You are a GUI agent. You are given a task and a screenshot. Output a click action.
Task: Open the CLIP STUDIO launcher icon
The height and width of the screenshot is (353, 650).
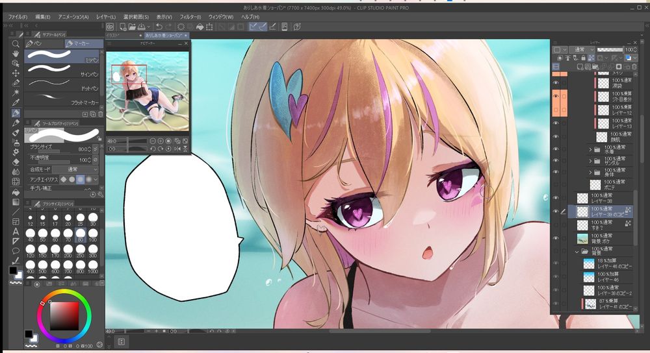click(x=110, y=27)
